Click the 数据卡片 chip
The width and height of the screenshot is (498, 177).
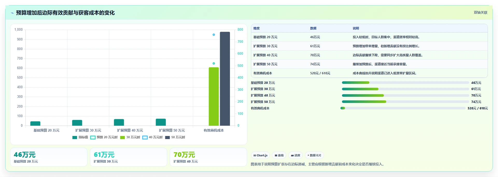pos(314,155)
